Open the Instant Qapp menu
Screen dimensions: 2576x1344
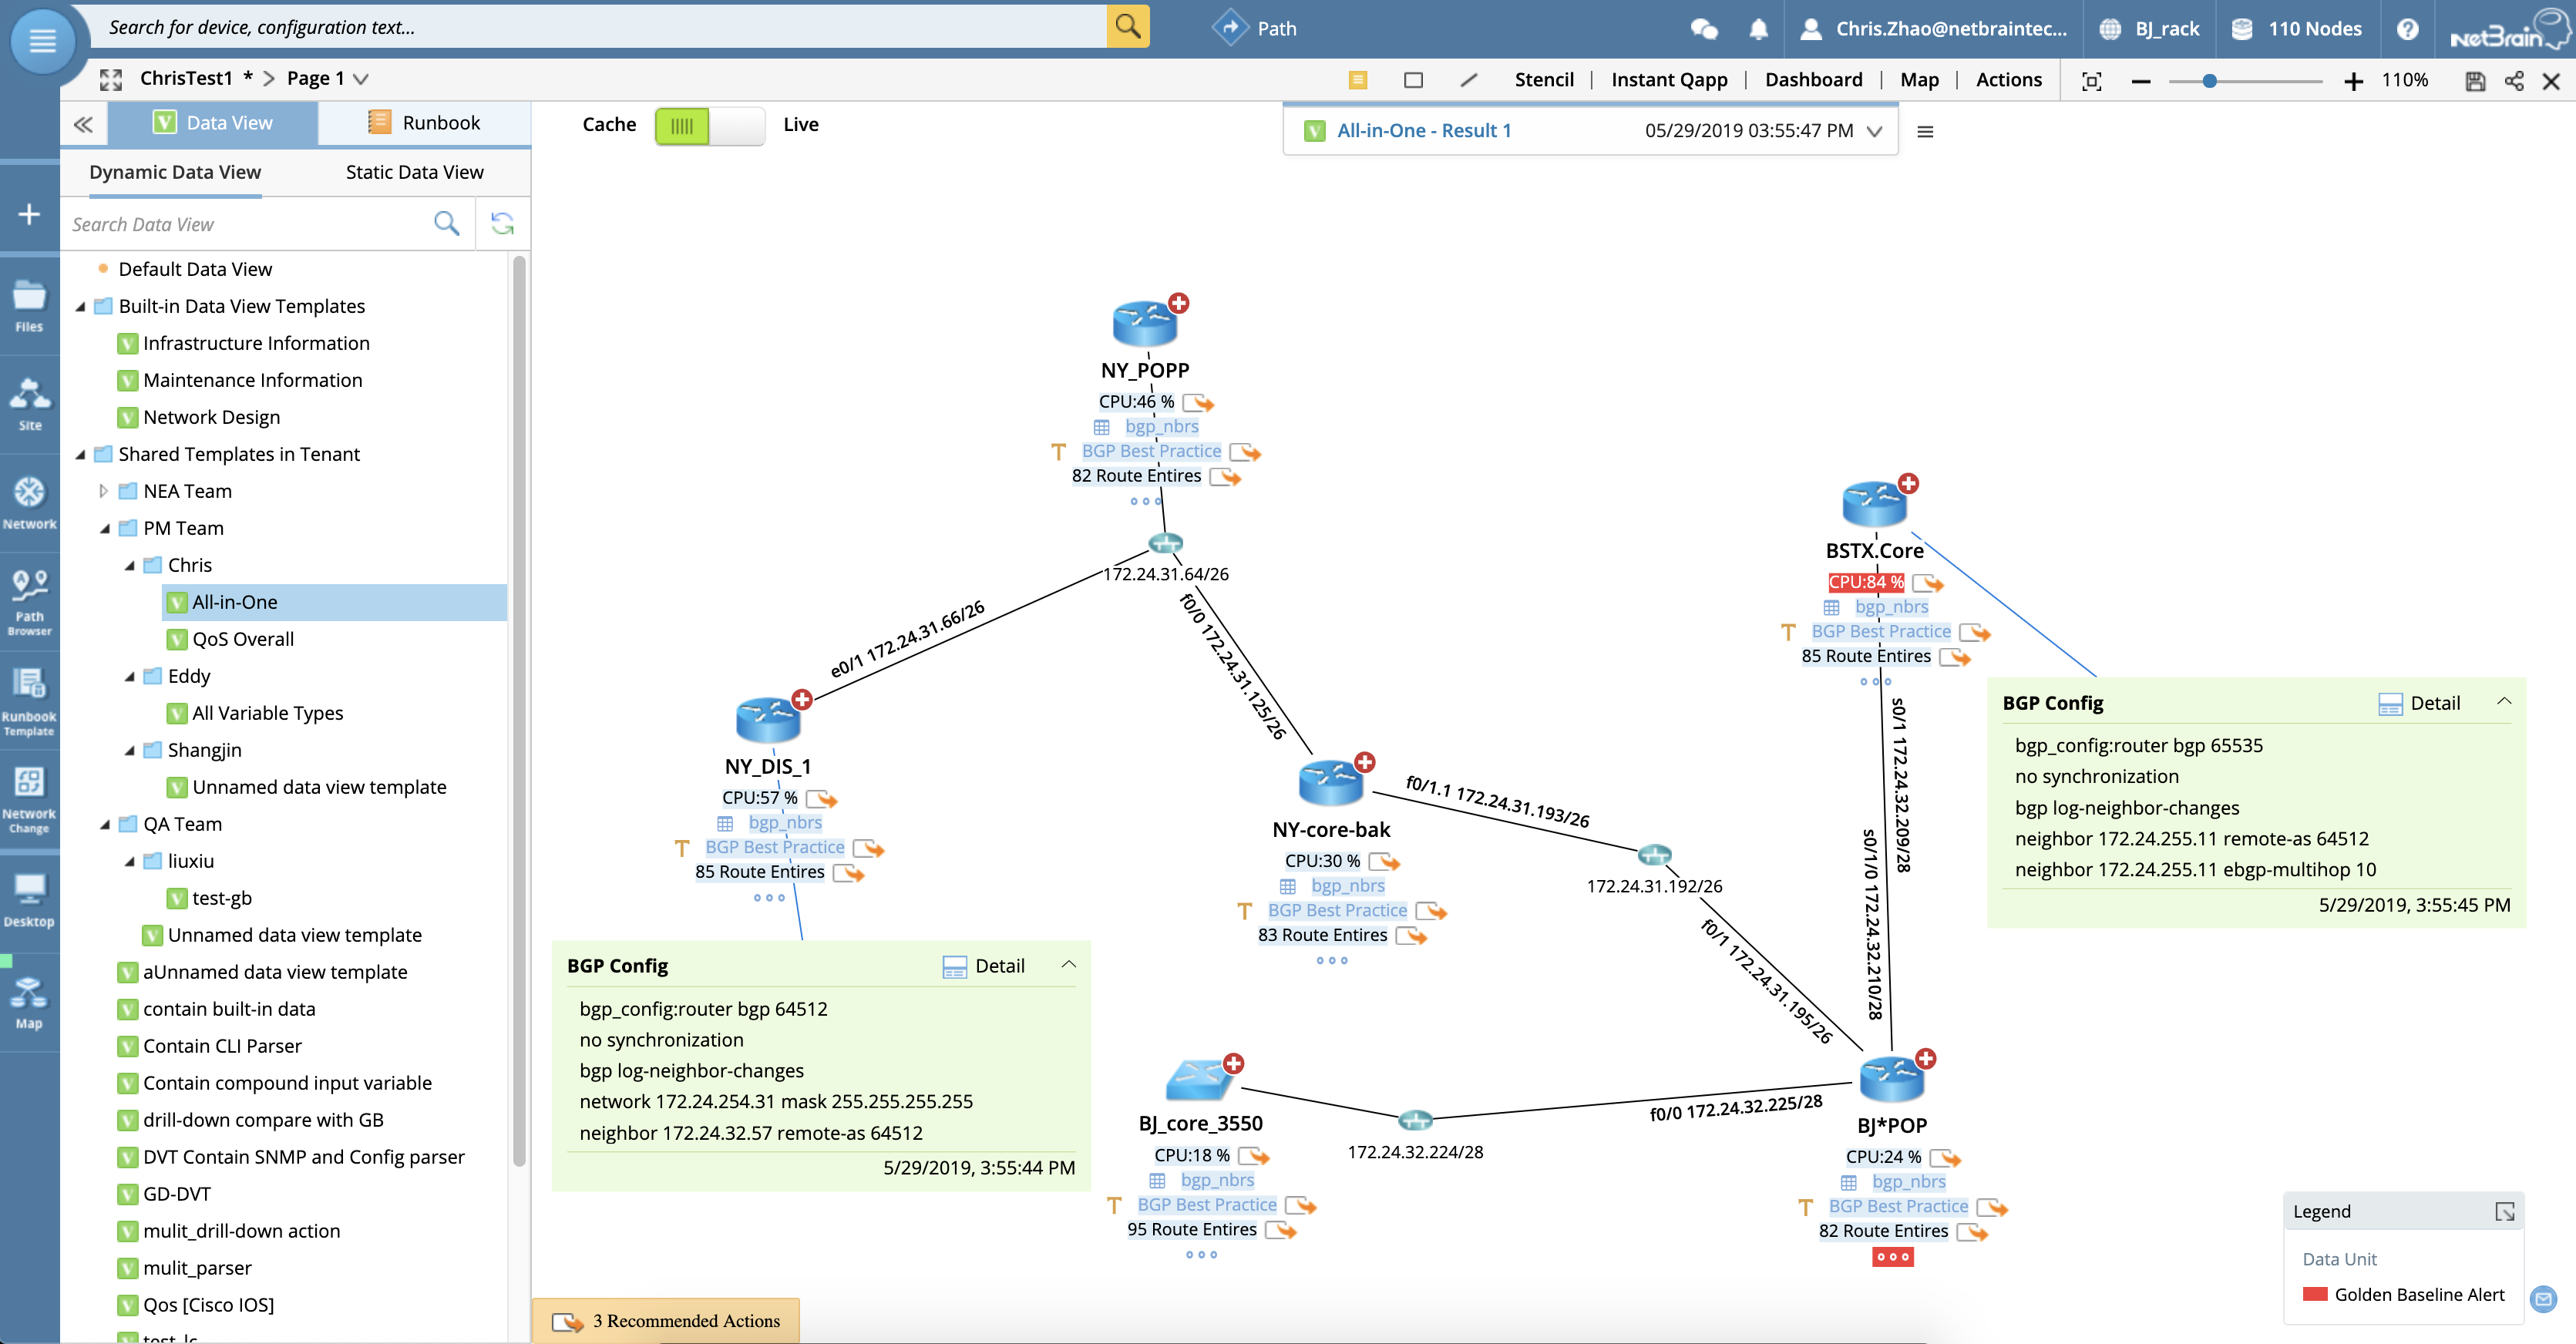(1669, 80)
